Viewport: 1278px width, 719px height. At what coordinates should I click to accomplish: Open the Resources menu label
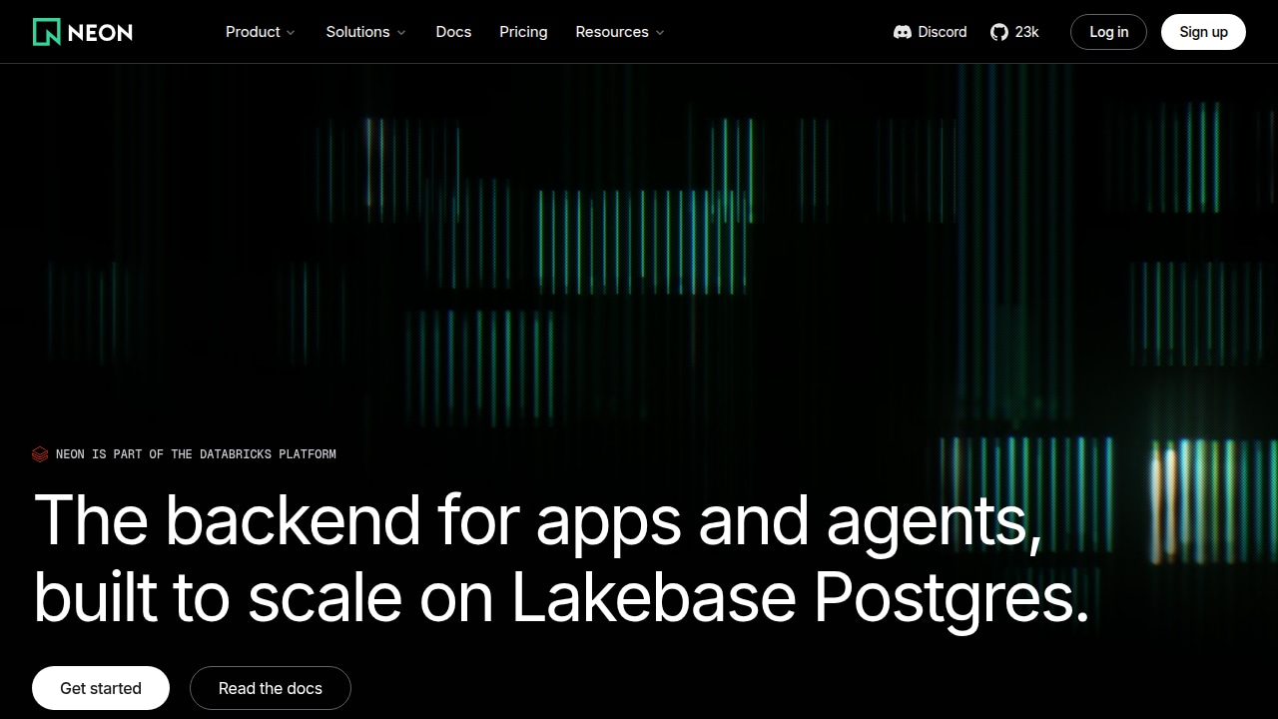612,32
